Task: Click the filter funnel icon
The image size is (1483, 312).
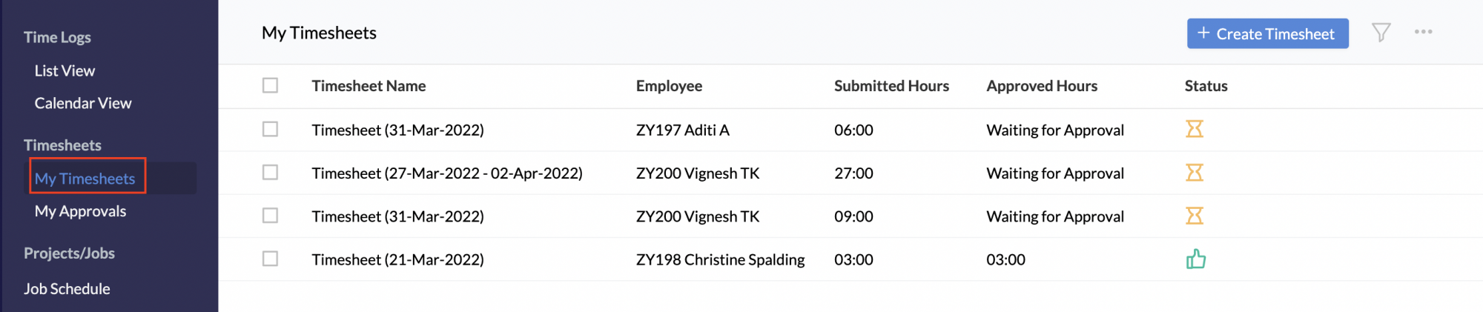Action: point(1381,33)
